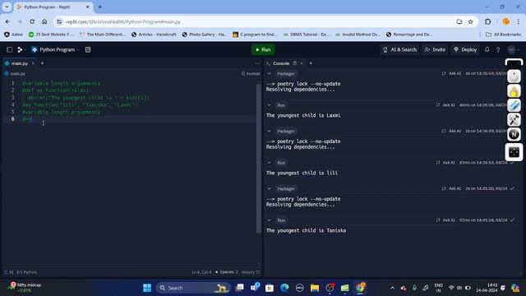Reload the page in the browser
Image resolution: width=526 pixels, height=296 pixels.
pos(32,22)
